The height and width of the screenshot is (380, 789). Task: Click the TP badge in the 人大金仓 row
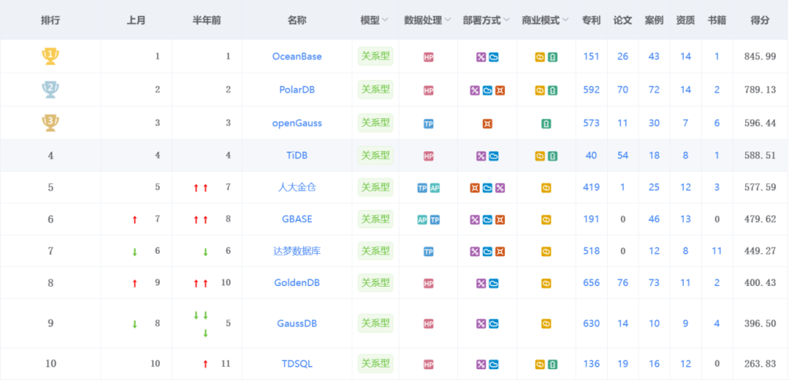(x=422, y=188)
